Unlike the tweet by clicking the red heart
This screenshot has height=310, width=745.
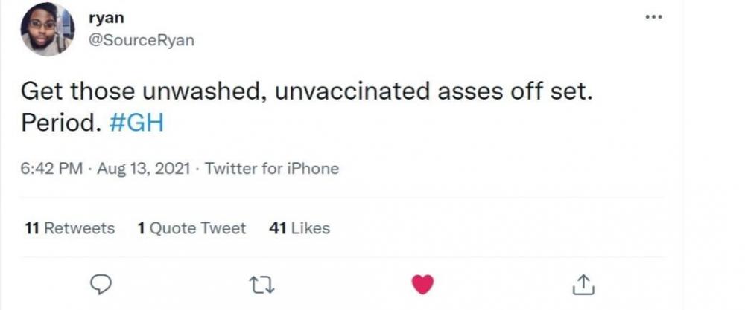[x=422, y=284]
